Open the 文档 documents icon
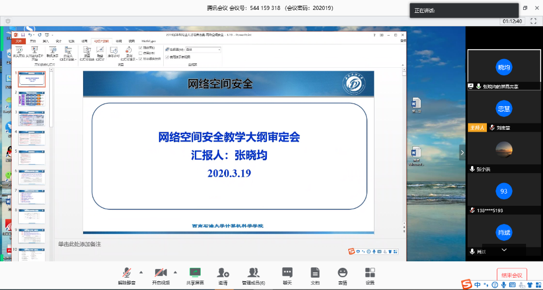Screen dimensions: 543x290 pyautogui.click(x=315, y=272)
